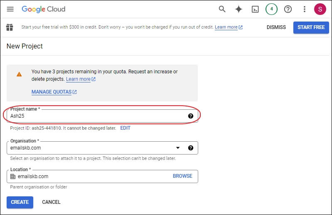Browse for a project location
The height and width of the screenshot is (215, 332).
pyautogui.click(x=182, y=176)
